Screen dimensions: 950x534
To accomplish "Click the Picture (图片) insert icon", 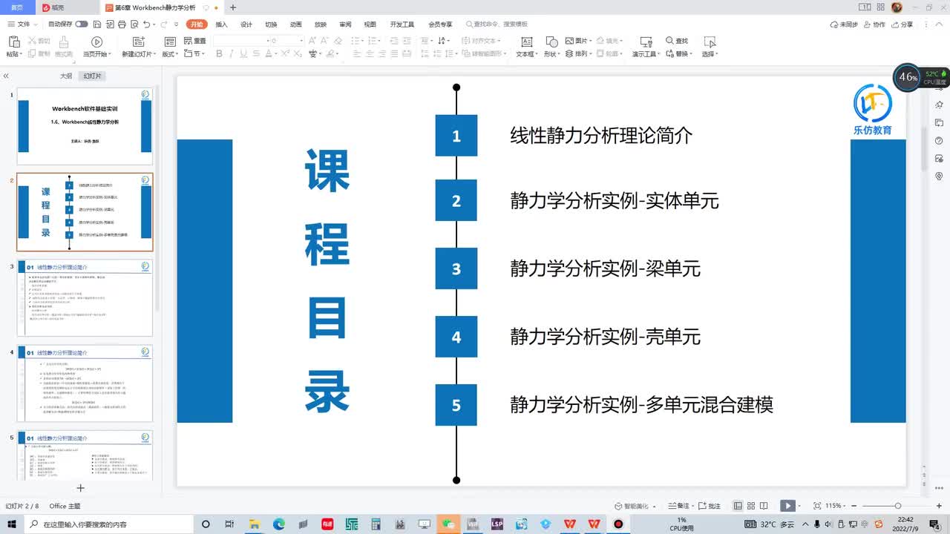I will [x=577, y=41].
